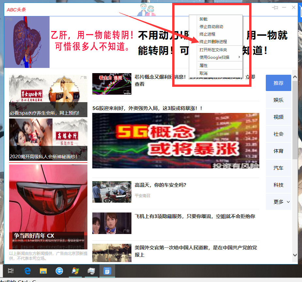Click 打开所在文件夹 menu option
This screenshot has height=282, width=302.
[x=212, y=49]
